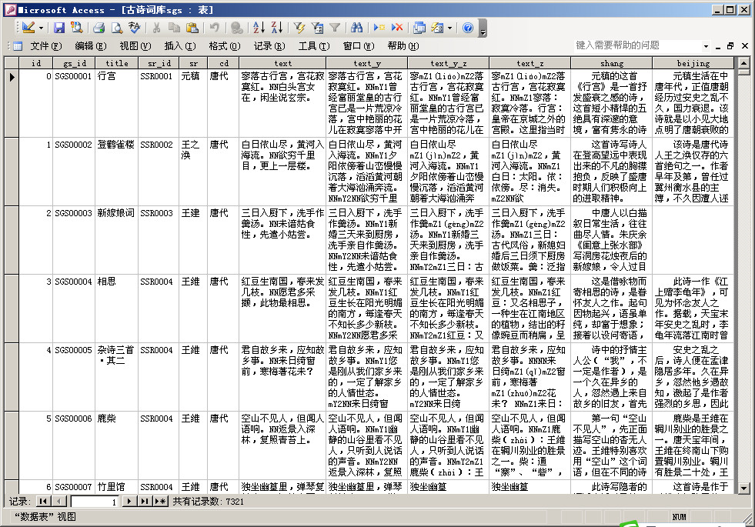Click the Copy icon
The width and height of the screenshot is (755, 527).
174,28
